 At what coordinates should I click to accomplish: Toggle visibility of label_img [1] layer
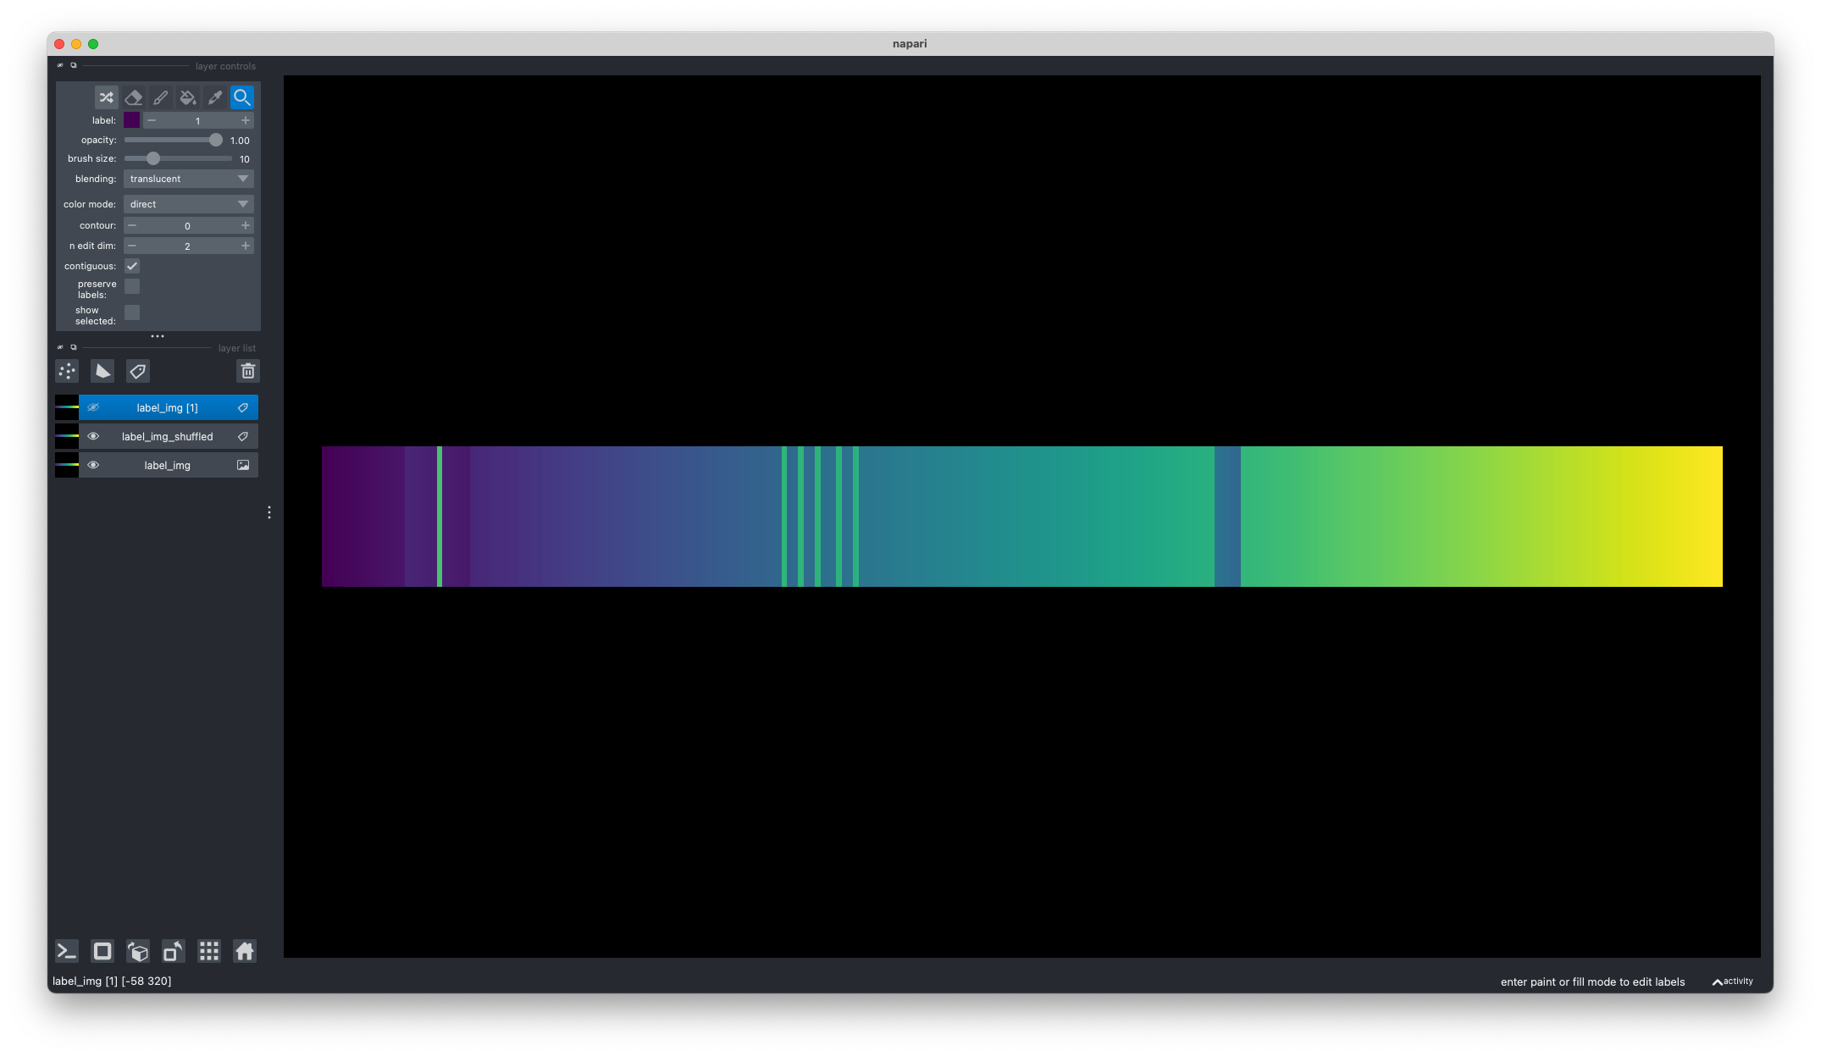pos(93,407)
